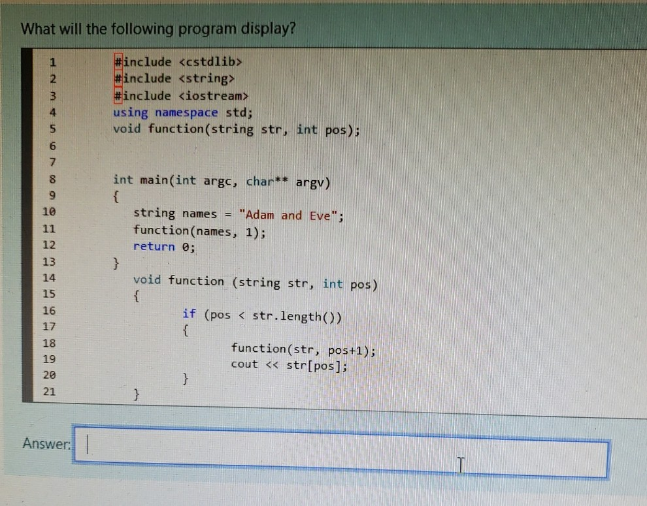Click 'return 0;' statement
Image resolution: width=647 pixels, height=506 pixels.
[x=164, y=247]
